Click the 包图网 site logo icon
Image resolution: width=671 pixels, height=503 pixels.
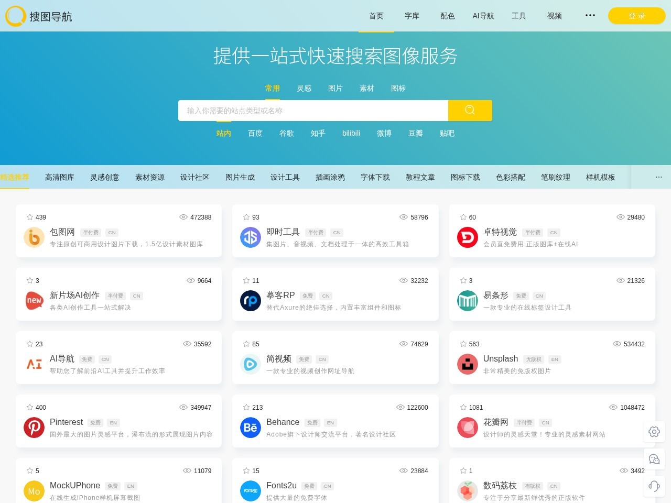[x=34, y=237]
